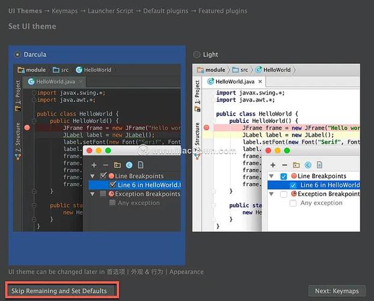Click module folder icon in Darcula preview
This screenshot has height=301, width=374.
pyautogui.click(x=21, y=70)
